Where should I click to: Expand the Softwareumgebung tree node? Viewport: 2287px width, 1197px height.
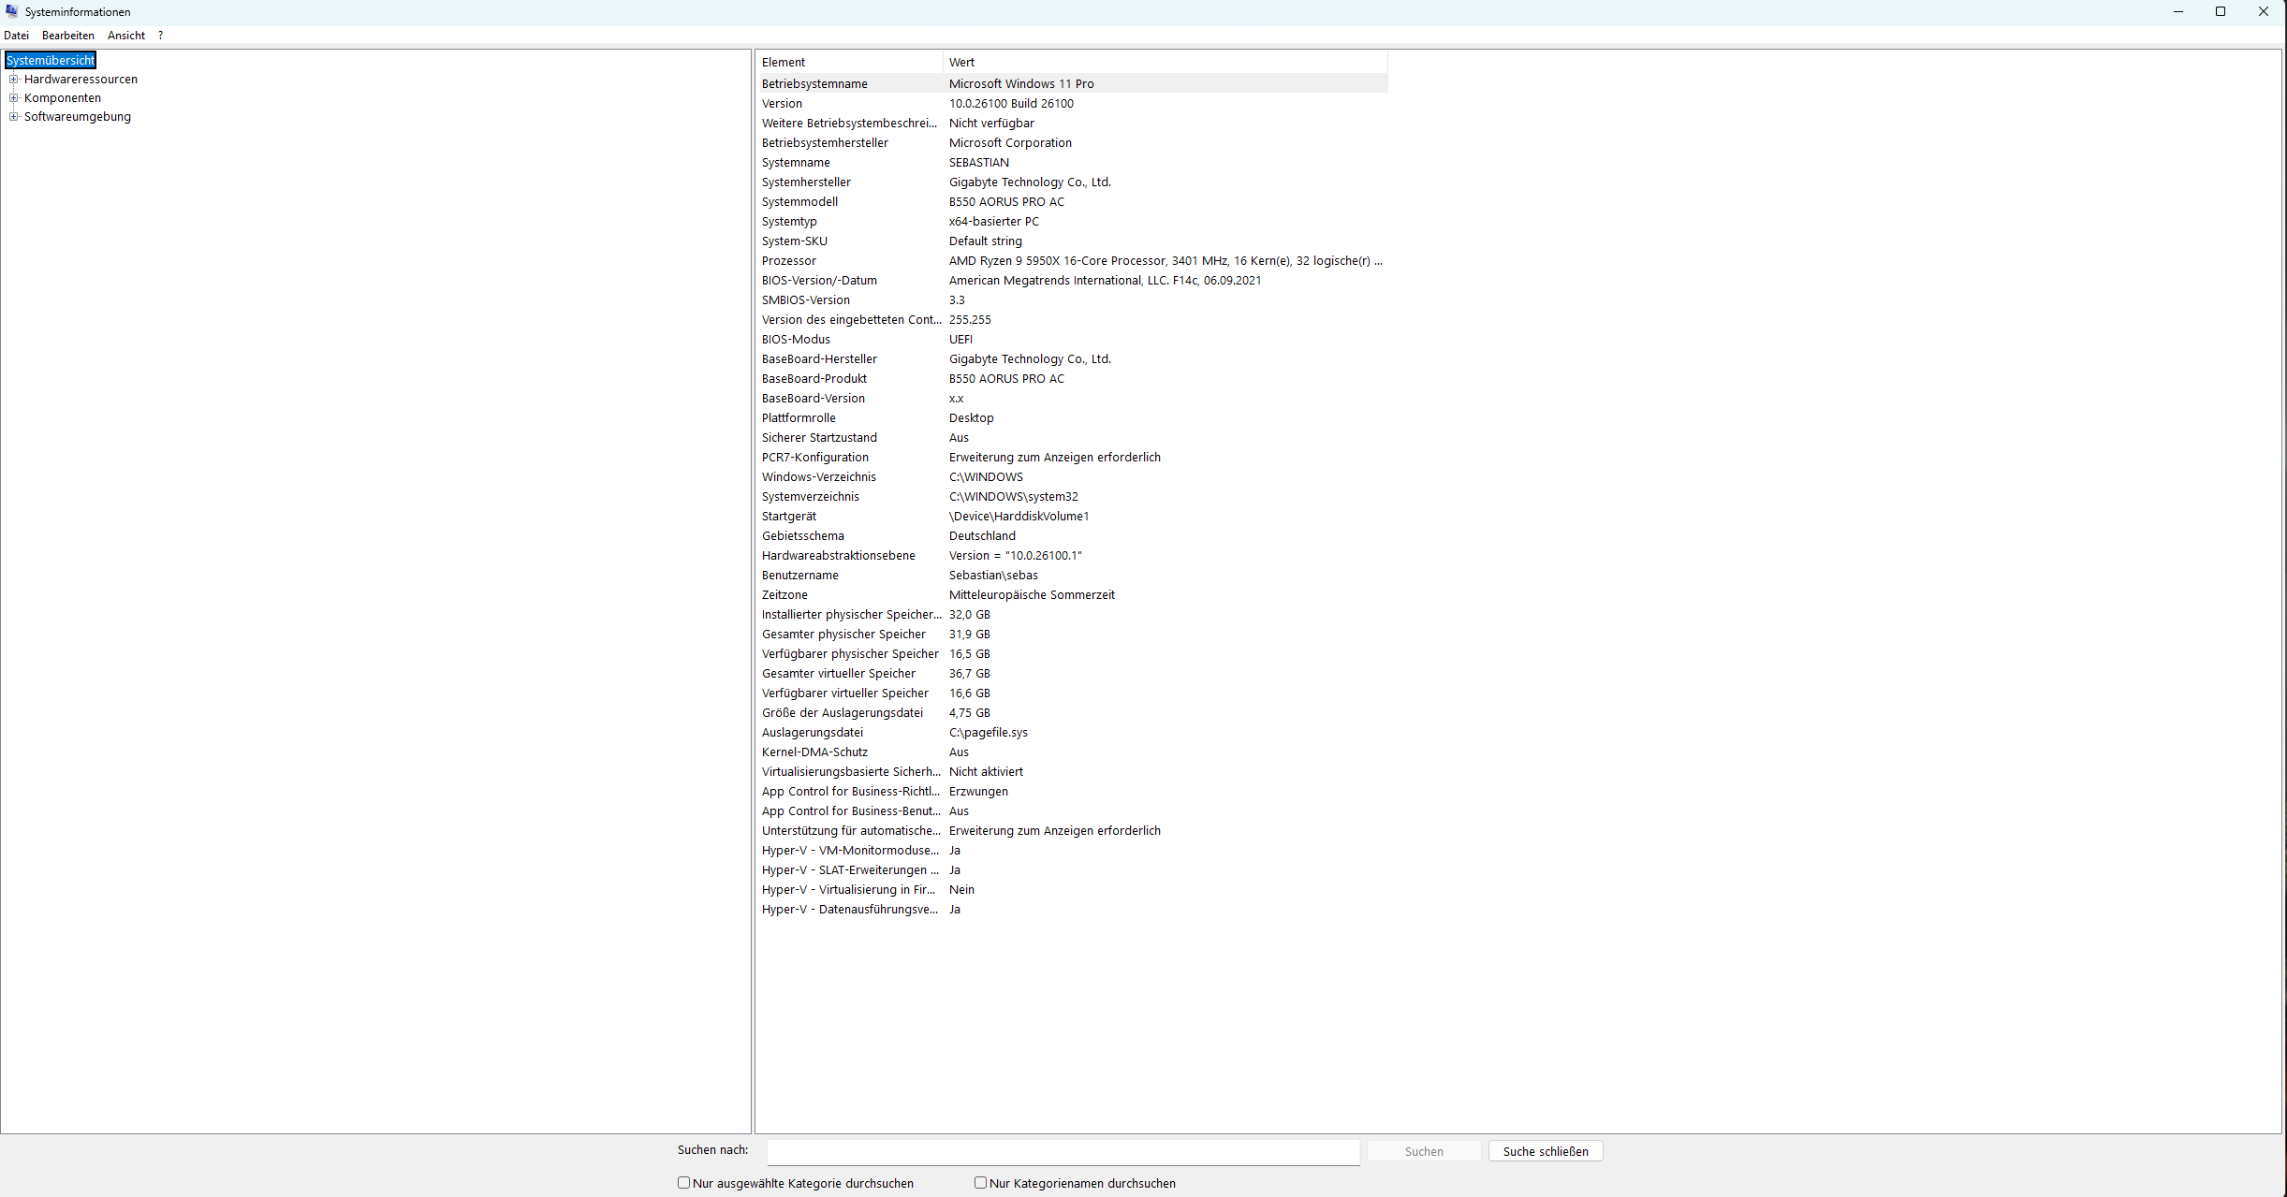(14, 117)
